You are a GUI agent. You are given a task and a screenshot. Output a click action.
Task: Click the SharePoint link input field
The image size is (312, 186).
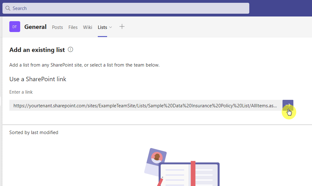(x=146, y=105)
